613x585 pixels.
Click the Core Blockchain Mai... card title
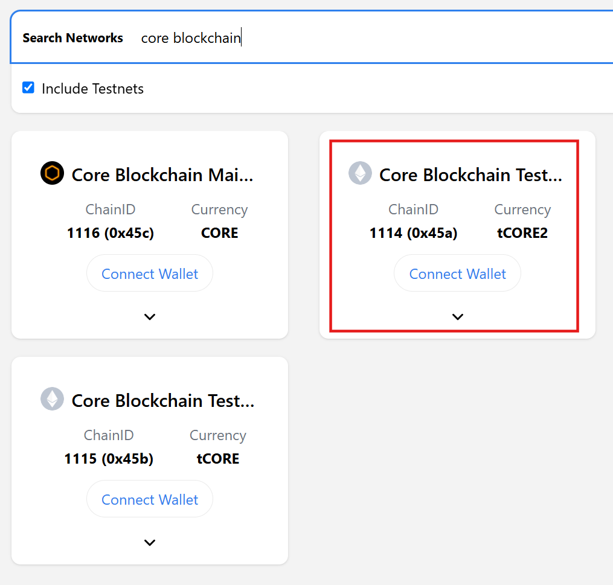tap(162, 174)
